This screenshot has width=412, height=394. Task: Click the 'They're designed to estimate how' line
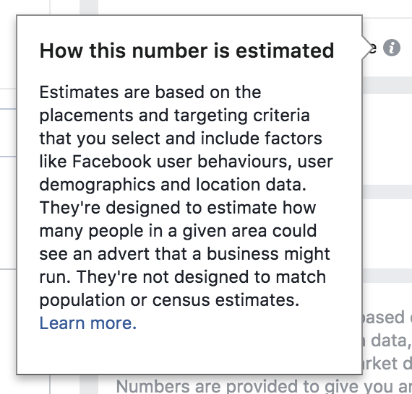coord(178,208)
